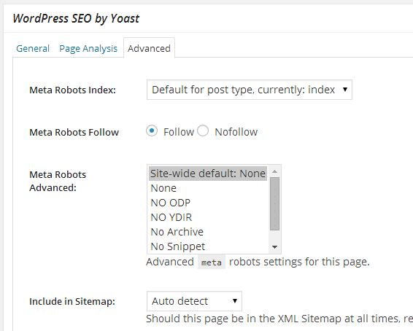Select the Follow radio button
Screen dimensions: 413x331
(152, 131)
